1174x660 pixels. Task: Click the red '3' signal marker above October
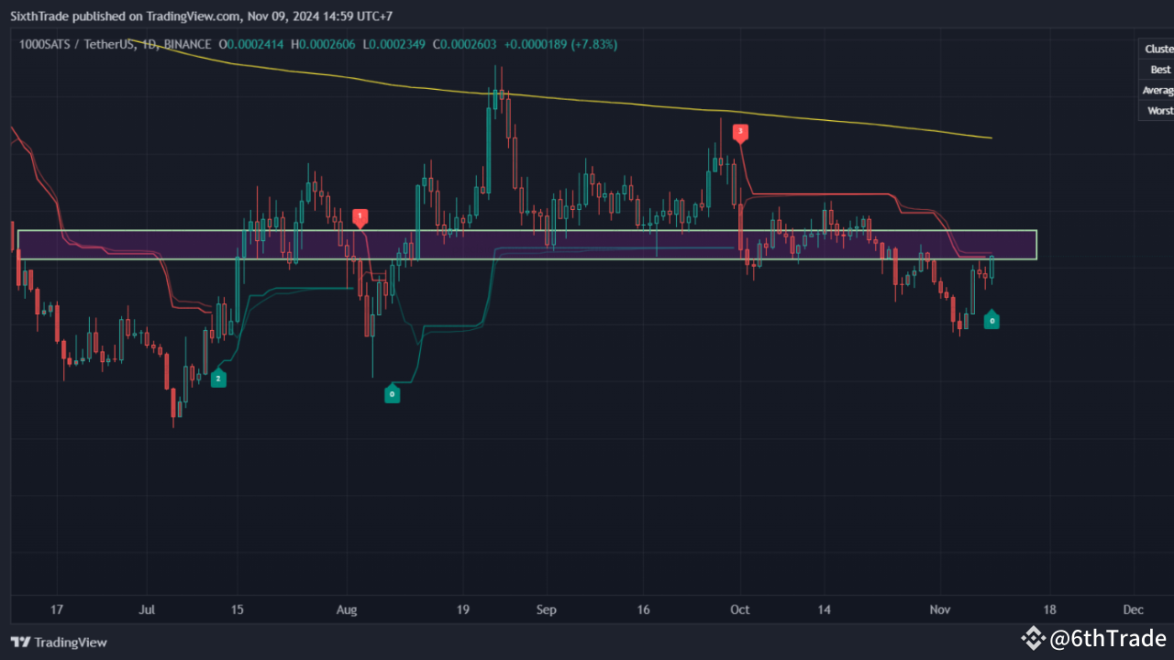point(740,132)
